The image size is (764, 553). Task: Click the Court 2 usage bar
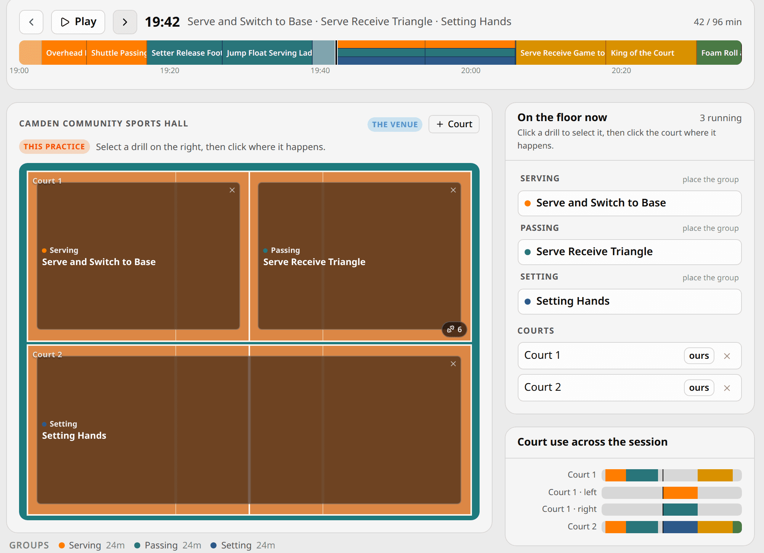click(x=672, y=527)
